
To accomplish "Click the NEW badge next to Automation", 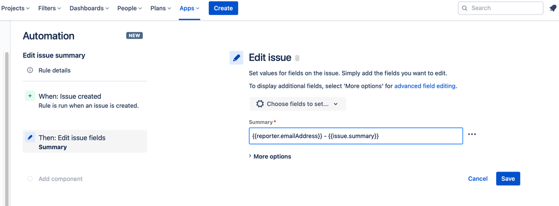I will [134, 36].
